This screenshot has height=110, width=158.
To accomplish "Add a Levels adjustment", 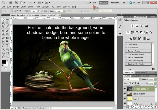I will coord(137,26).
